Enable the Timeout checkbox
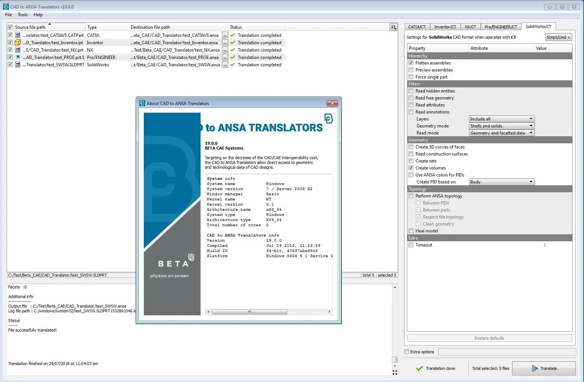Image resolution: width=584 pixels, height=382 pixels. [411, 245]
